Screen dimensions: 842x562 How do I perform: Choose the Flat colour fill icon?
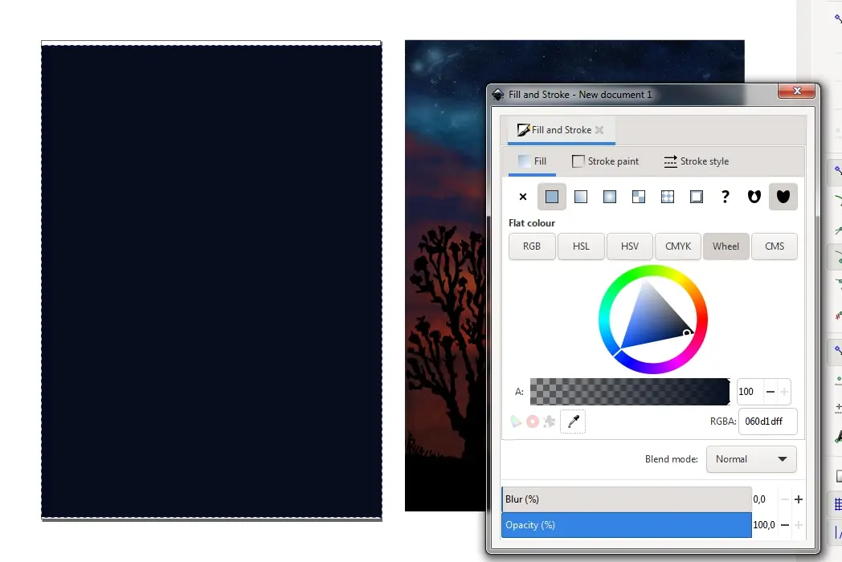point(551,197)
